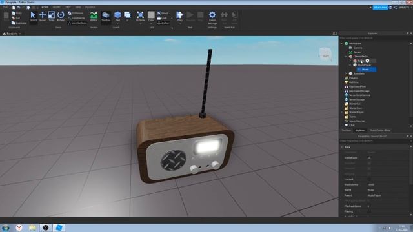
Task: Click Copy in the Clipboard group
Action: coord(17,13)
